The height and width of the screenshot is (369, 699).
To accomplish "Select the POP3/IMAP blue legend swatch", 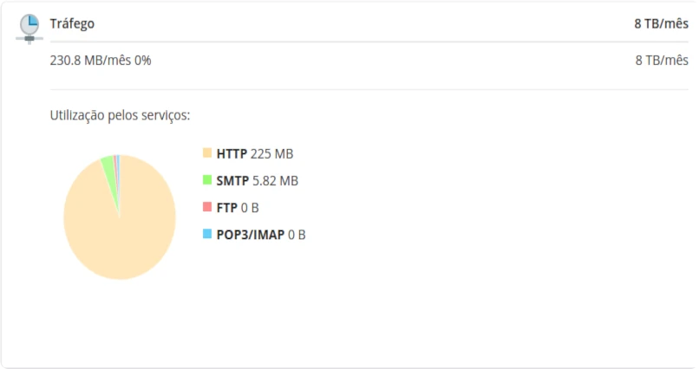I will 207,234.
